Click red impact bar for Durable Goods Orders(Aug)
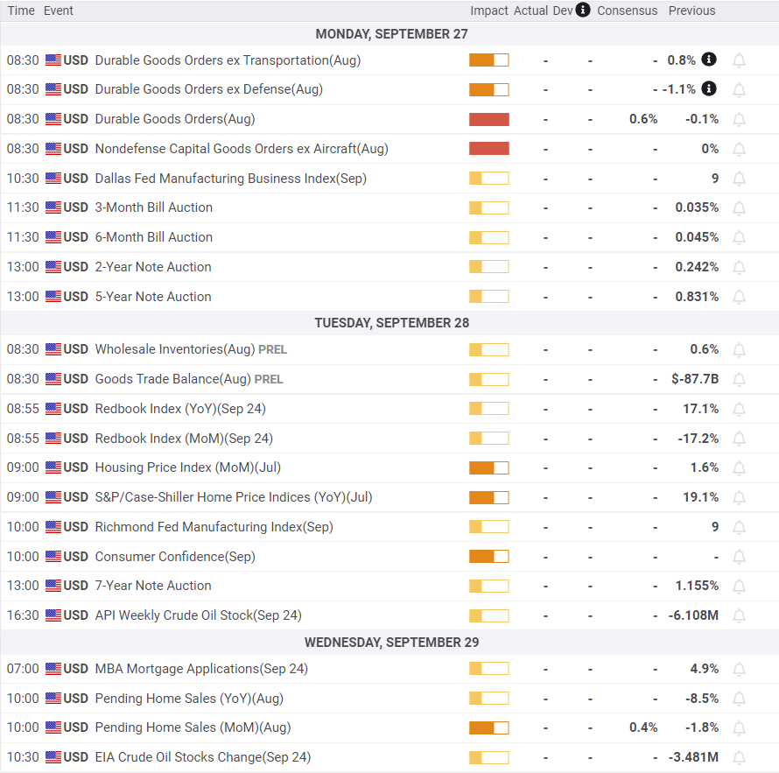This screenshot has width=779, height=773. (x=489, y=119)
